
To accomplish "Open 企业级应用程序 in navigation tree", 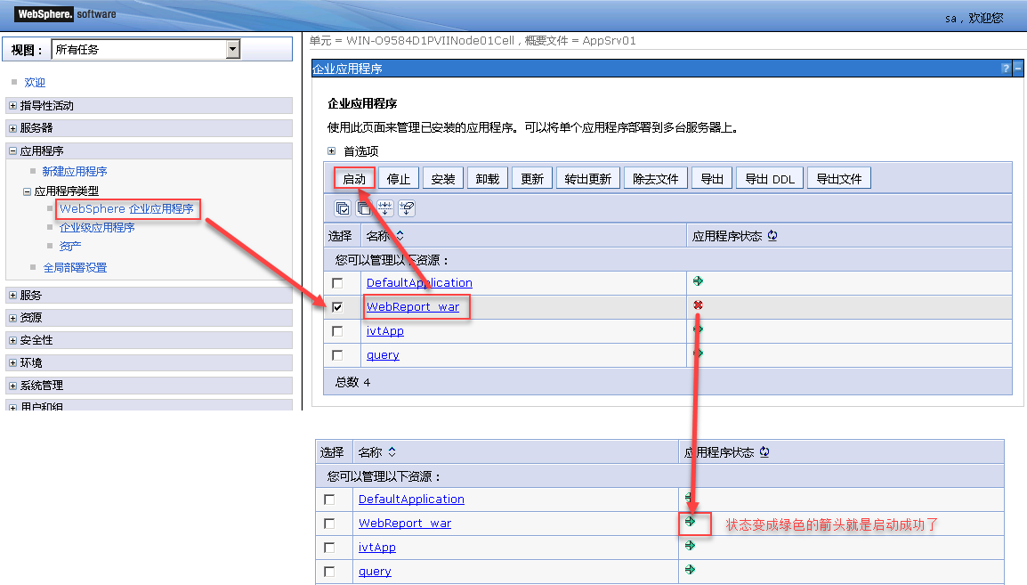I will tap(97, 227).
